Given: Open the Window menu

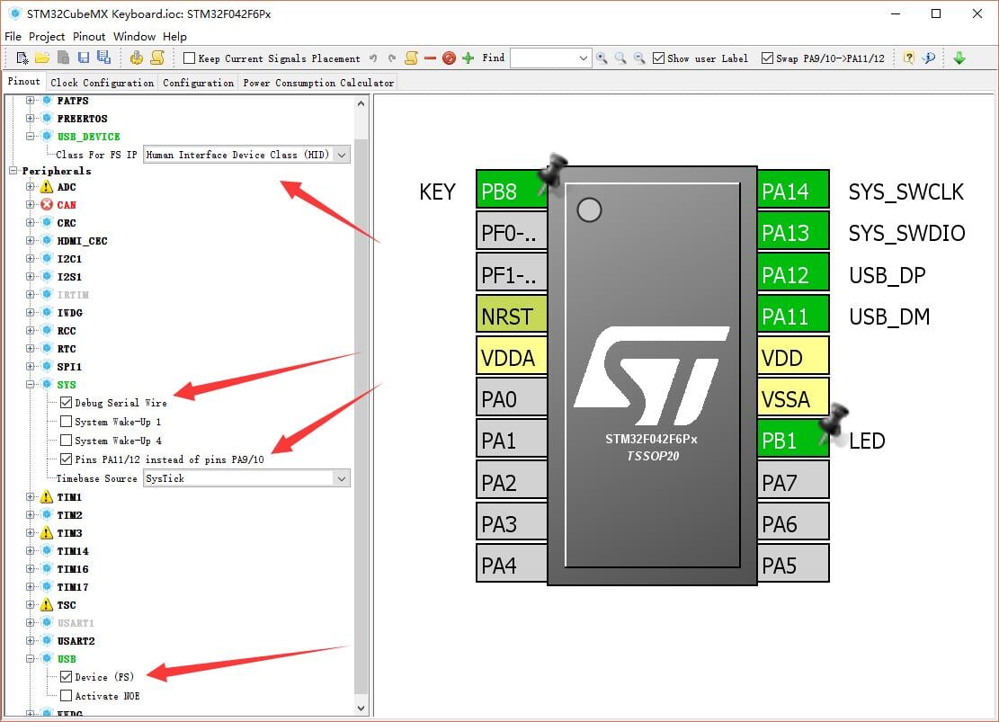Looking at the screenshot, I should (x=134, y=36).
